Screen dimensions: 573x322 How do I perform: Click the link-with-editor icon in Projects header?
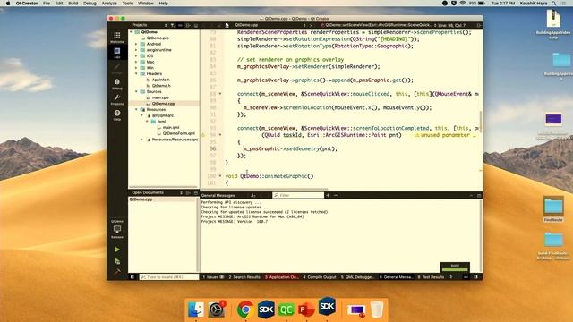tap(180, 25)
